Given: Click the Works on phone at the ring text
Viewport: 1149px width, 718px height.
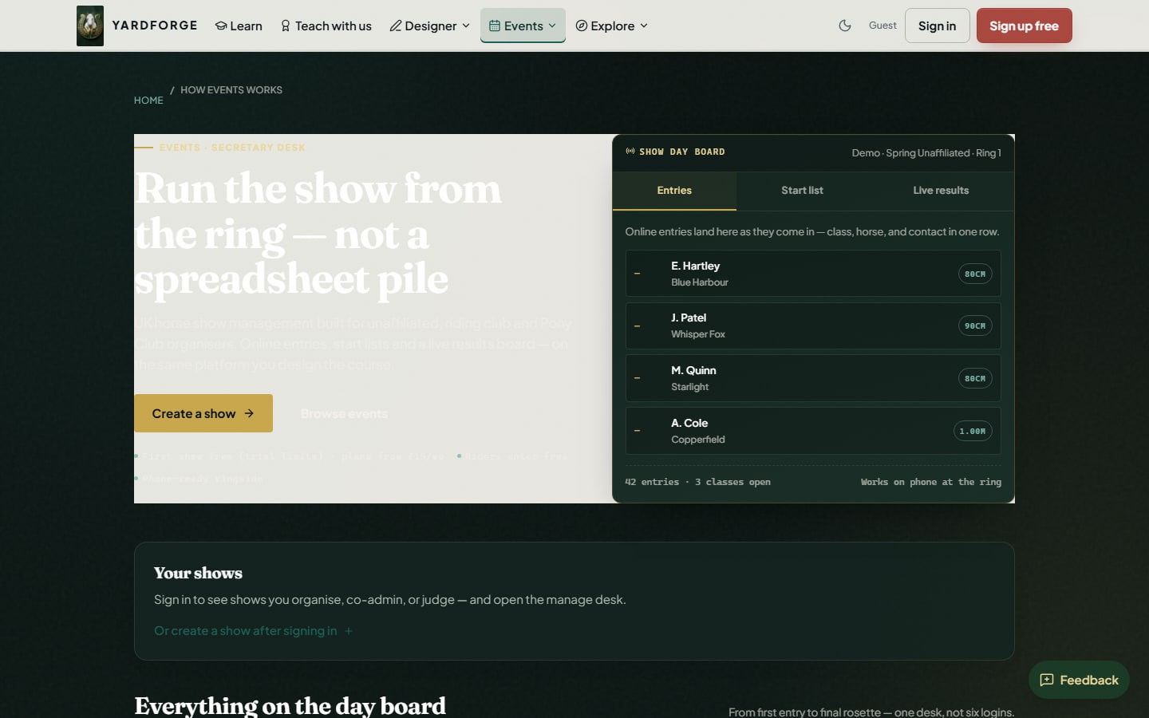Looking at the screenshot, I should (930, 482).
